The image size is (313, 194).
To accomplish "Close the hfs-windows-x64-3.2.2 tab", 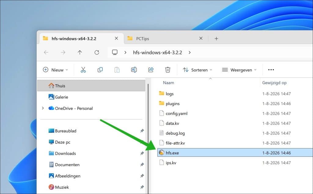I will coord(116,38).
